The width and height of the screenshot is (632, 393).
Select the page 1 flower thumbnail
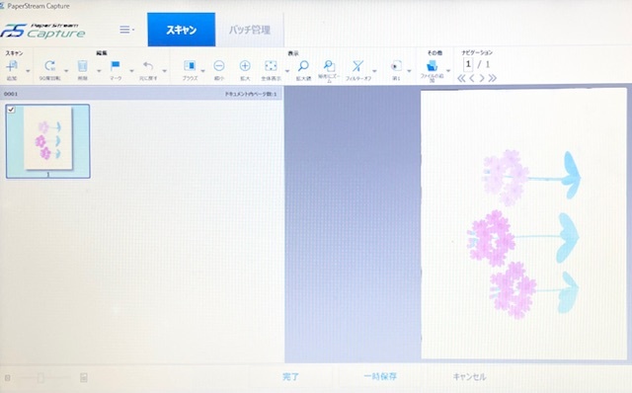(48, 140)
